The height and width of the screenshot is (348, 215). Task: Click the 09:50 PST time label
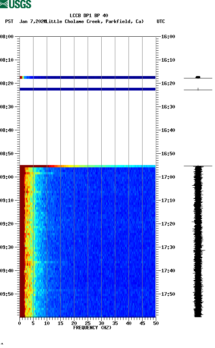coord(7,294)
